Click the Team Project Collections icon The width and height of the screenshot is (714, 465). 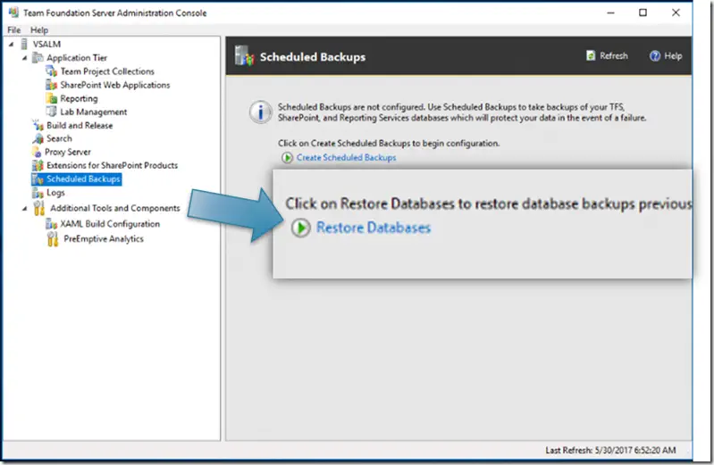(52, 71)
